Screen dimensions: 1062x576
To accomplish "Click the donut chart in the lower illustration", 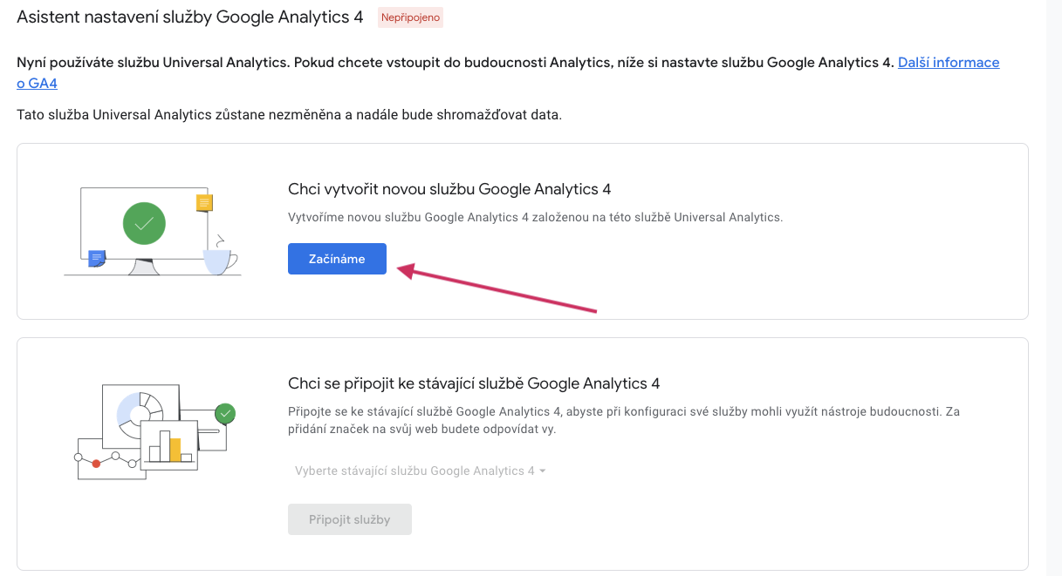I will (x=140, y=412).
